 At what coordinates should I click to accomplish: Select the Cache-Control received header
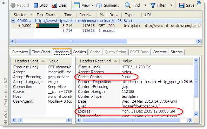click(135, 77)
